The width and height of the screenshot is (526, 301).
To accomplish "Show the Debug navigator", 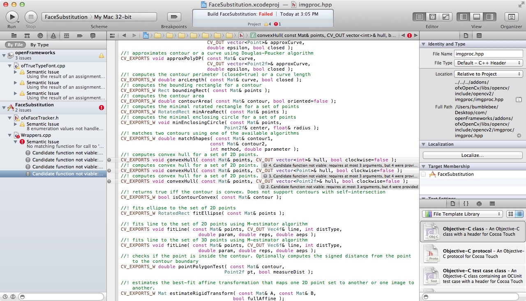I will pyautogui.click(x=67, y=36).
